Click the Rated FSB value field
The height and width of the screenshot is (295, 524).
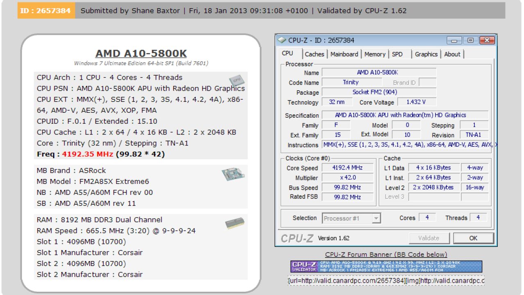[x=348, y=197]
